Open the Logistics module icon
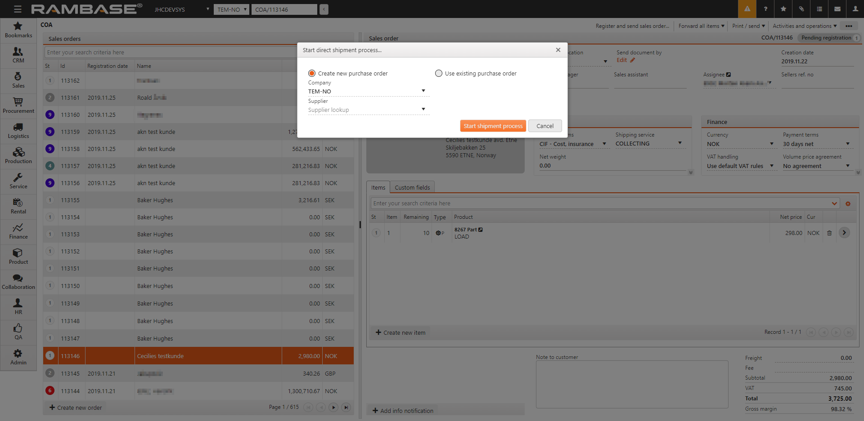 [x=18, y=131]
